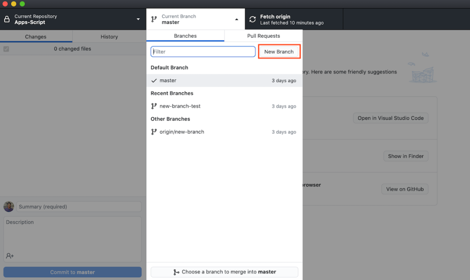Viewport: 470px width, 280px height.
Task: Click the Commit to master button
Action: click(73, 272)
